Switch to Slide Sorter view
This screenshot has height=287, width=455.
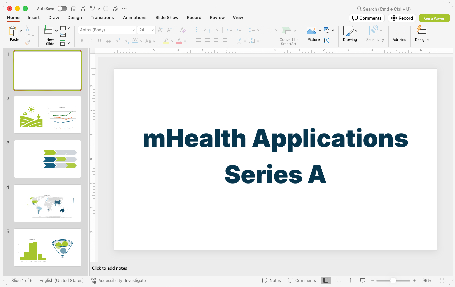tap(338, 280)
